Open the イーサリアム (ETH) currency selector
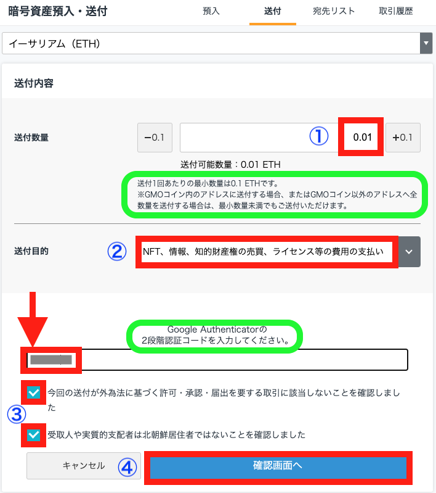Viewport: 436px width, 493px height. [x=217, y=43]
